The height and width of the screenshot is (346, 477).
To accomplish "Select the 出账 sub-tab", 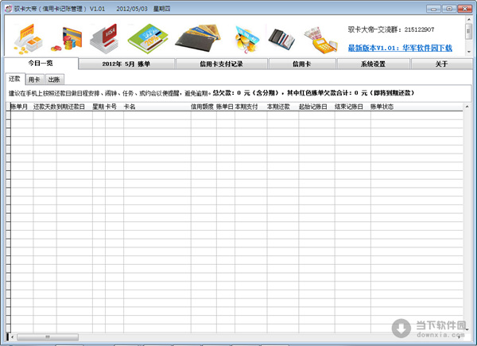I will pos(54,80).
